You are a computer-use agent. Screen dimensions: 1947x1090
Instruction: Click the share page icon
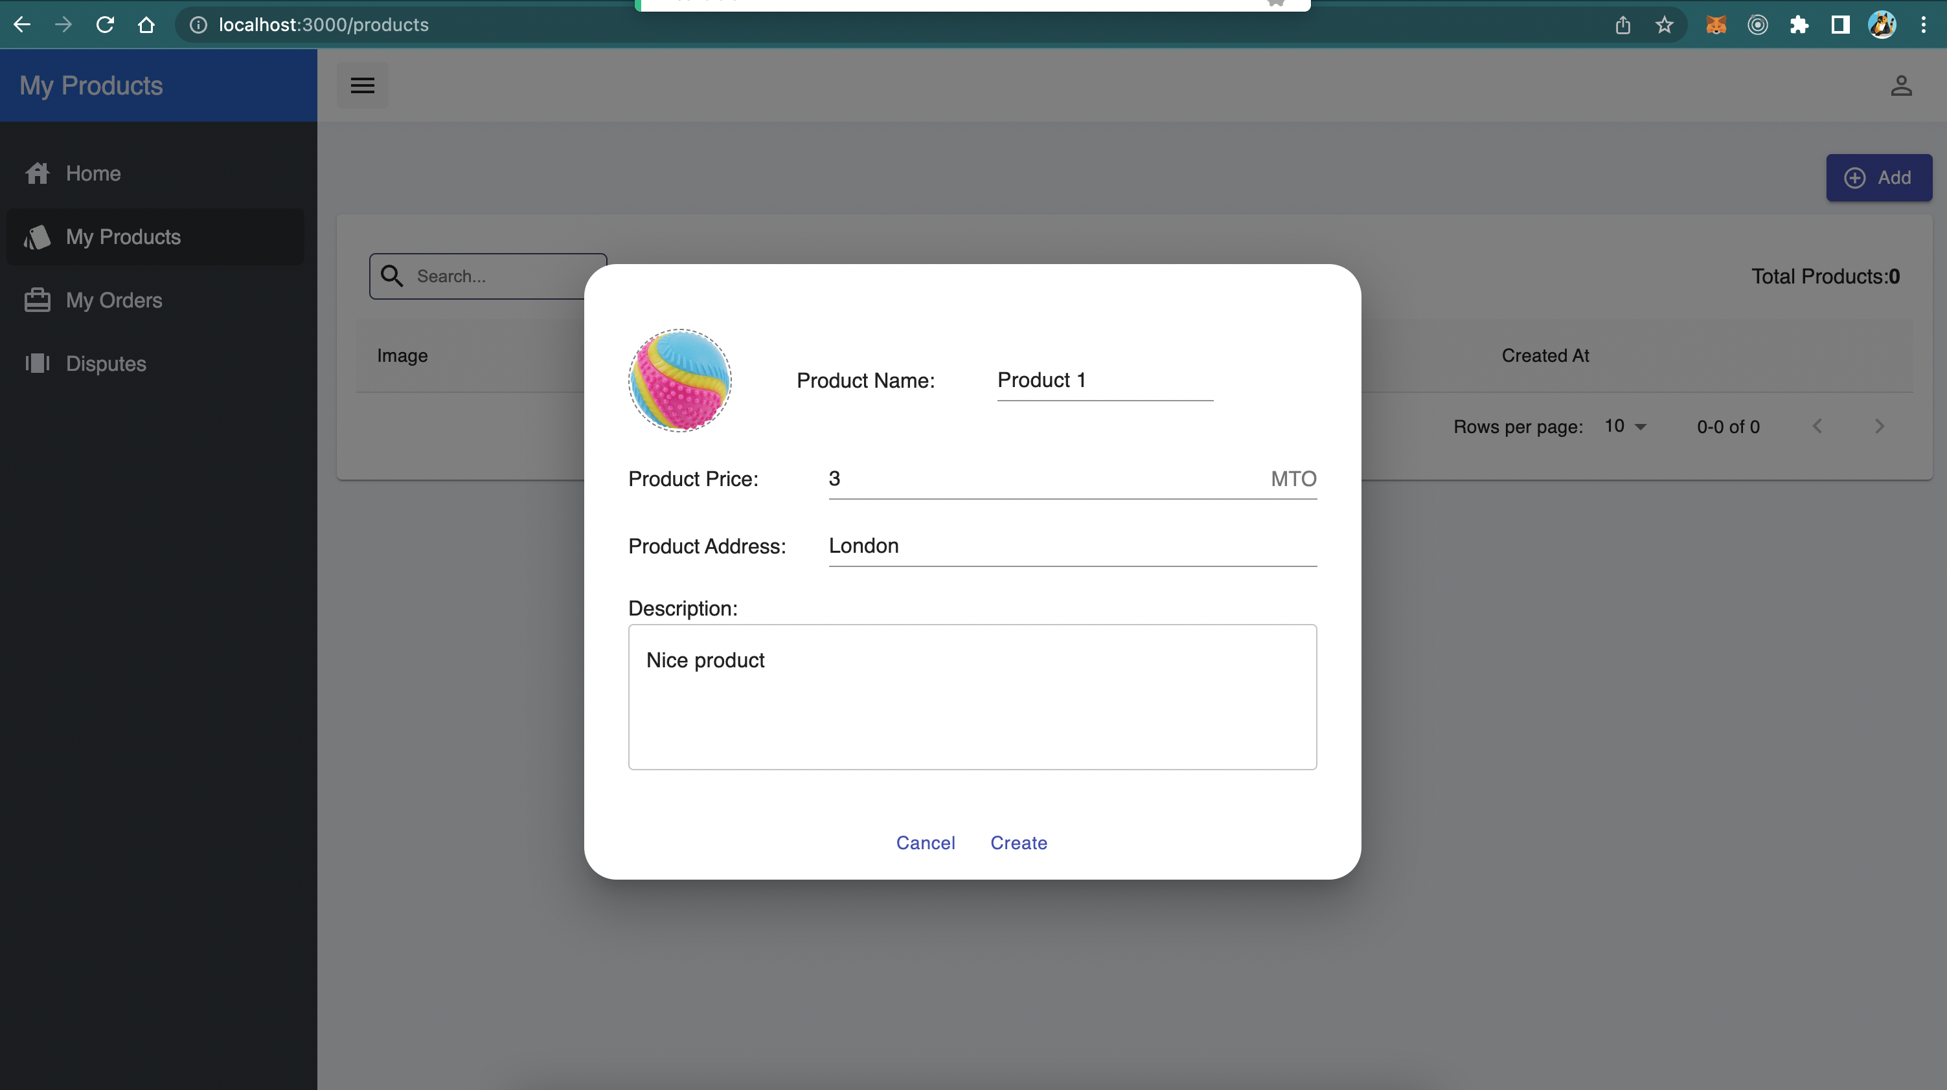coord(1622,25)
